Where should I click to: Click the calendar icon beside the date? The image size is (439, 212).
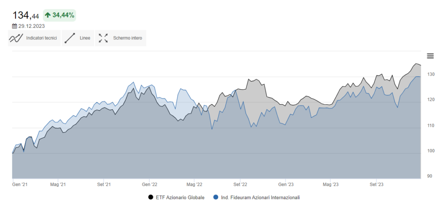point(15,26)
